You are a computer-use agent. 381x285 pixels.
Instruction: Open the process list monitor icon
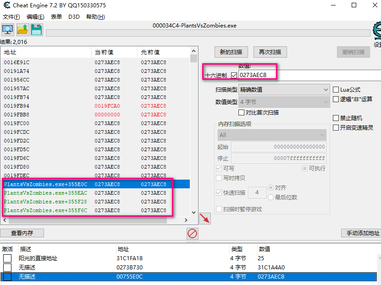tap(8, 30)
